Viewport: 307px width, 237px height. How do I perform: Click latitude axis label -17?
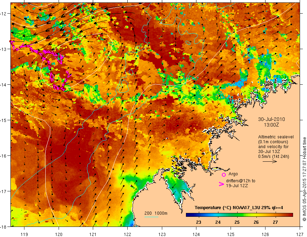tap(4, 191)
